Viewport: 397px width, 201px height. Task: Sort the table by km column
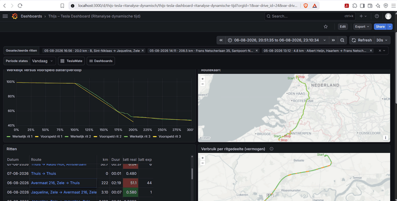[x=106, y=159]
